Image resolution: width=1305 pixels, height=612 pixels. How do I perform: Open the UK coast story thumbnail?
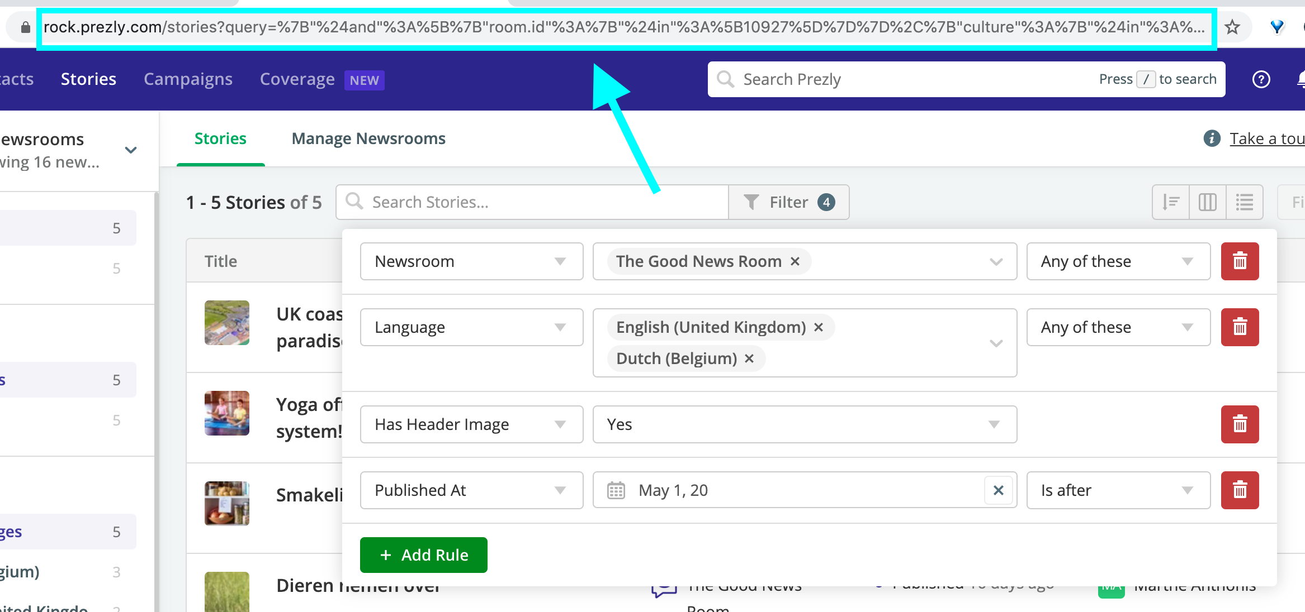click(227, 323)
